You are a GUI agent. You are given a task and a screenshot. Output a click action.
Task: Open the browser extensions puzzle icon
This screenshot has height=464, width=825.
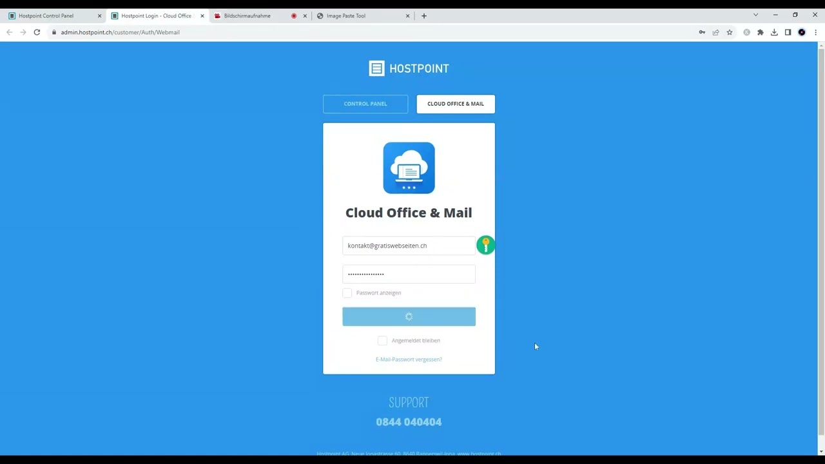tap(761, 32)
